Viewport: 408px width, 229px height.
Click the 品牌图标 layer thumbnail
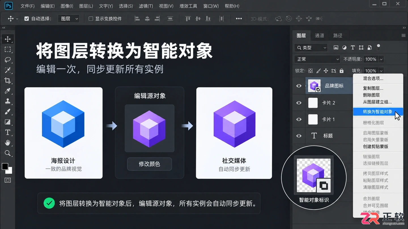(314, 86)
